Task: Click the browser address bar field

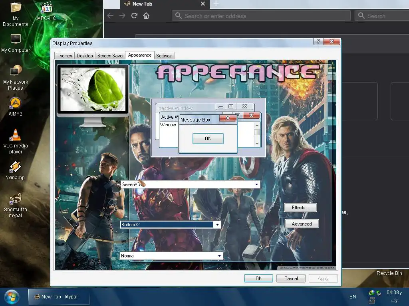Action: click(x=261, y=16)
